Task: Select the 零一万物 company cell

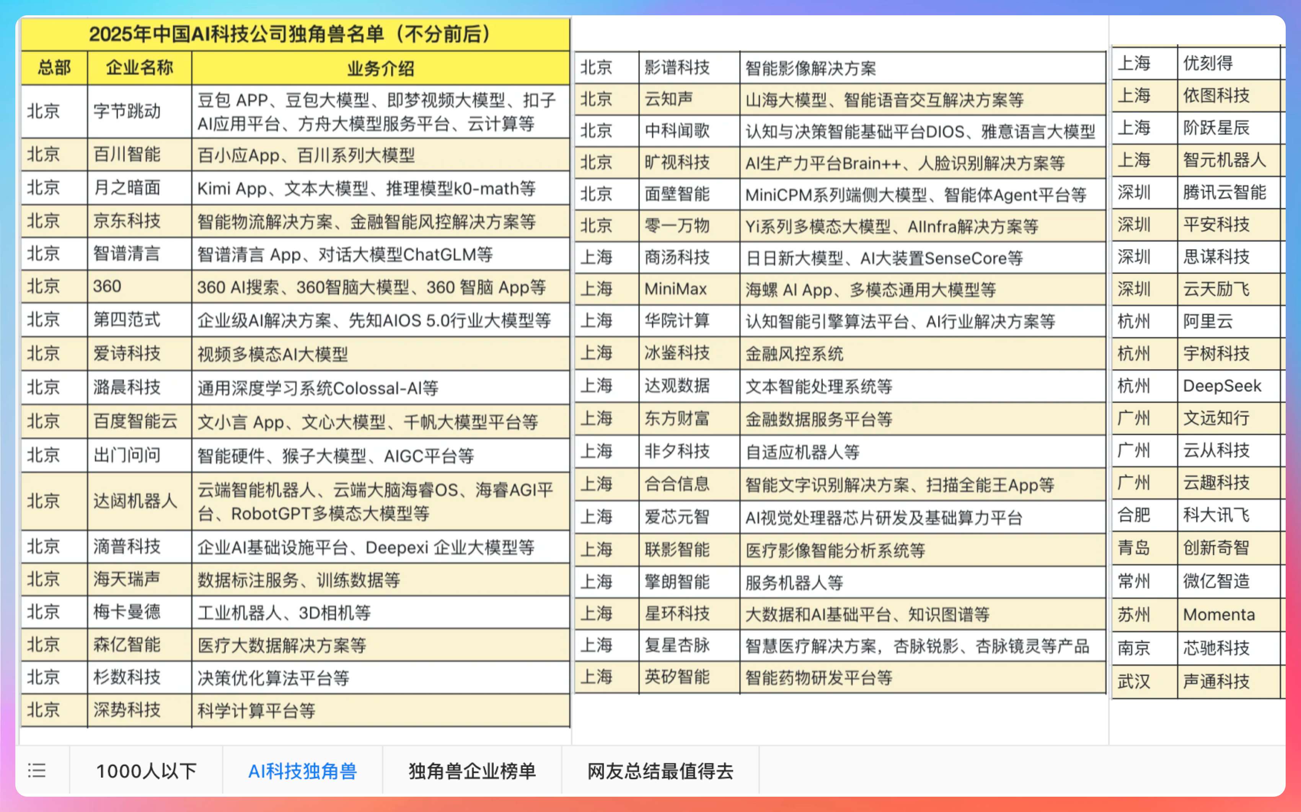Action: 677,226
